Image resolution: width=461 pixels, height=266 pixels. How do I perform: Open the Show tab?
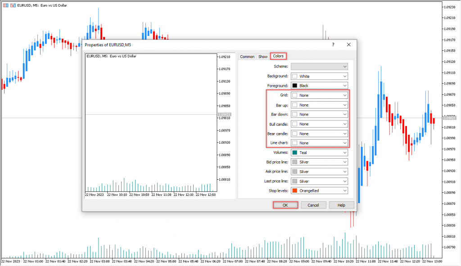pyautogui.click(x=262, y=57)
